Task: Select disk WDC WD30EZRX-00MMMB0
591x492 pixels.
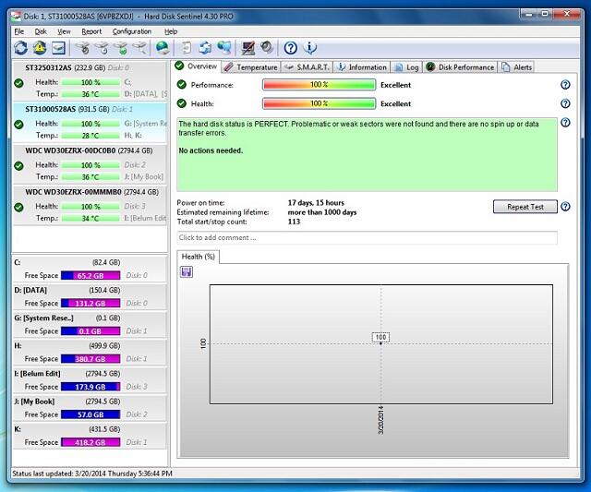Action: [90, 205]
